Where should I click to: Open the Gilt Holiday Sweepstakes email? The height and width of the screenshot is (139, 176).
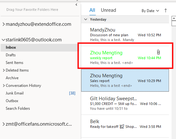click(125, 103)
